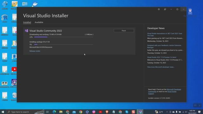The image size is (203, 114).
Task: Open the pink W app on taskbar
Action: [94, 112]
